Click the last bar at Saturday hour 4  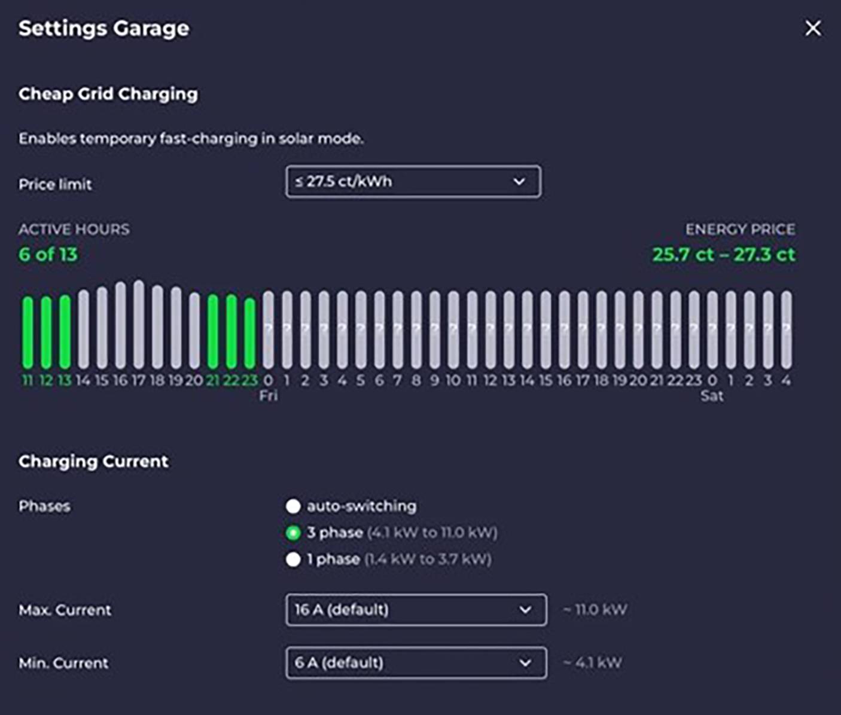click(x=787, y=329)
